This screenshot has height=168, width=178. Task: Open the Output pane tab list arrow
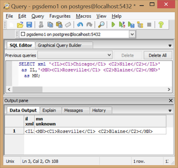(x=170, y=110)
